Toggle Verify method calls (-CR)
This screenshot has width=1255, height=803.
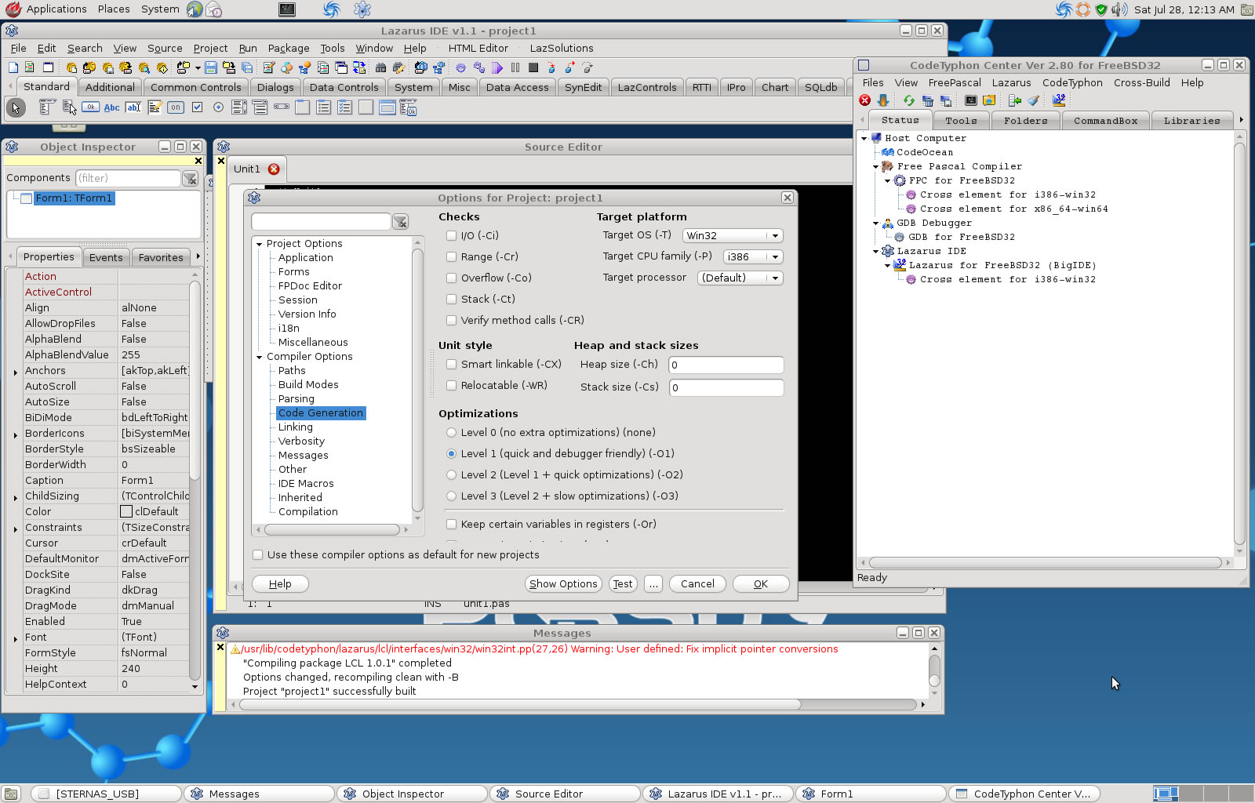452,320
